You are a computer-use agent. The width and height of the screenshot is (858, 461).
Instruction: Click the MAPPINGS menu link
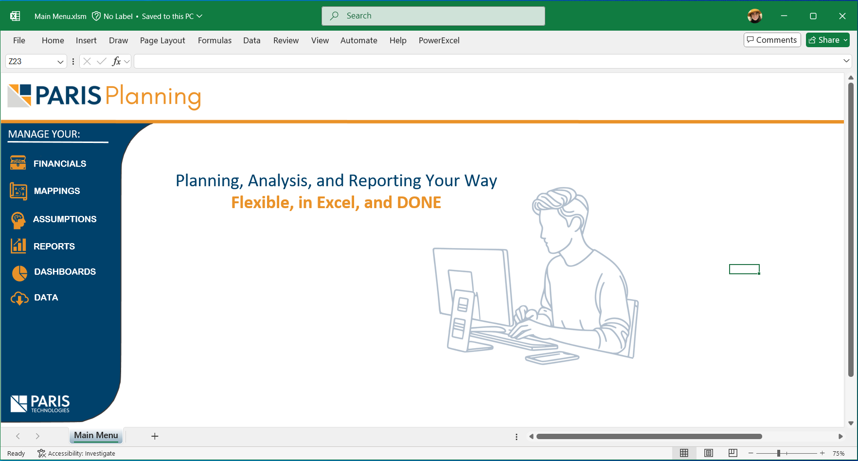pos(57,191)
